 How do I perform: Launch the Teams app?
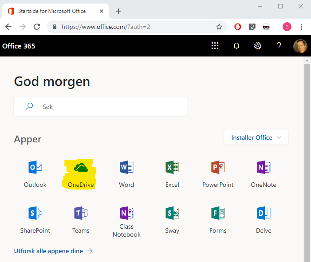(81, 220)
